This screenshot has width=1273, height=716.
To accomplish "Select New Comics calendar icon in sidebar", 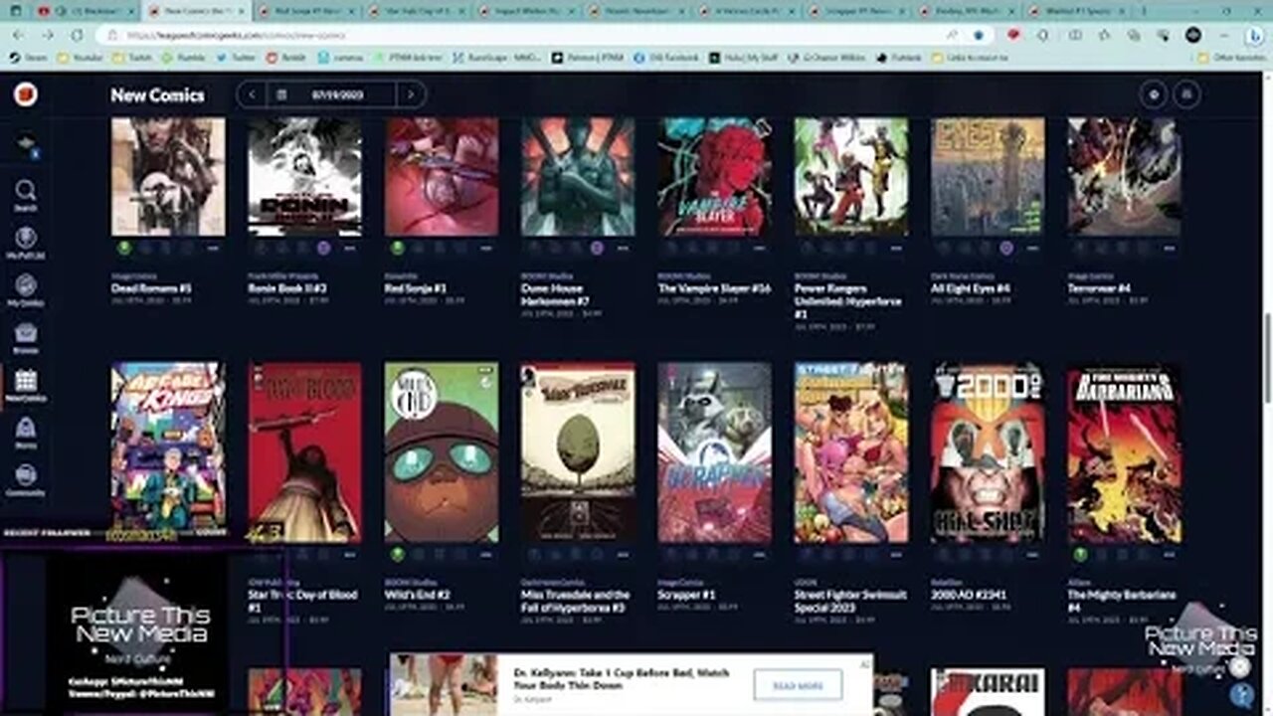I will [26, 386].
